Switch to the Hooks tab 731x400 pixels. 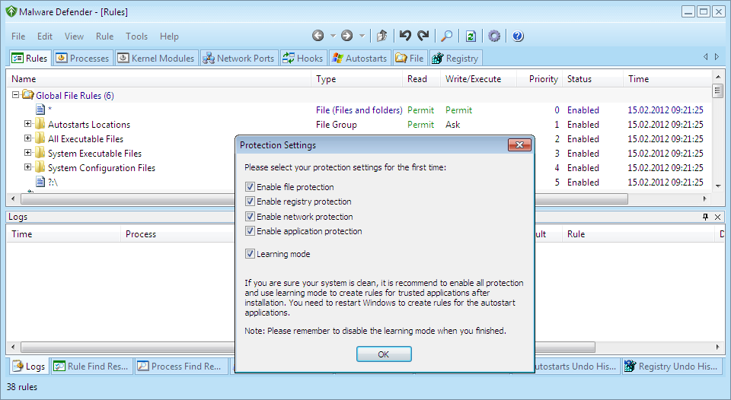click(x=302, y=59)
